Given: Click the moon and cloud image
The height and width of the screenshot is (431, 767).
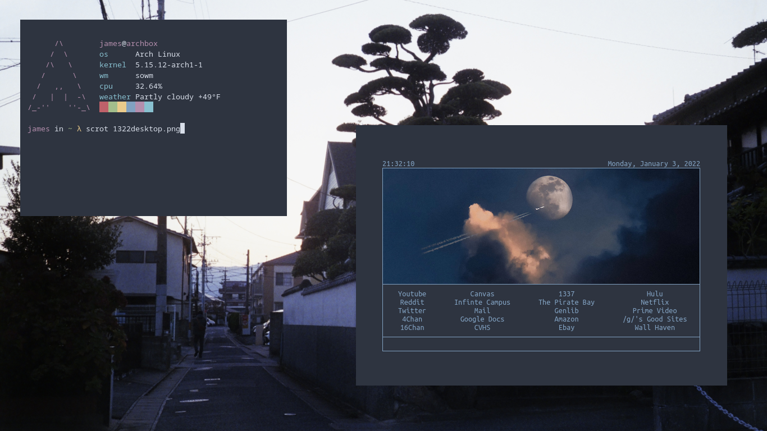Looking at the screenshot, I should pos(541,226).
